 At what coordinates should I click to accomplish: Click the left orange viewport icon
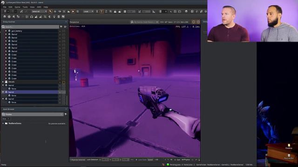(194, 22)
